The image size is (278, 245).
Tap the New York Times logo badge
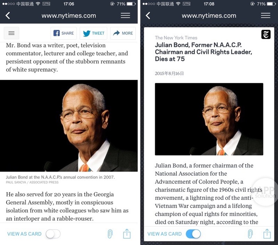(x=266, y=34)
